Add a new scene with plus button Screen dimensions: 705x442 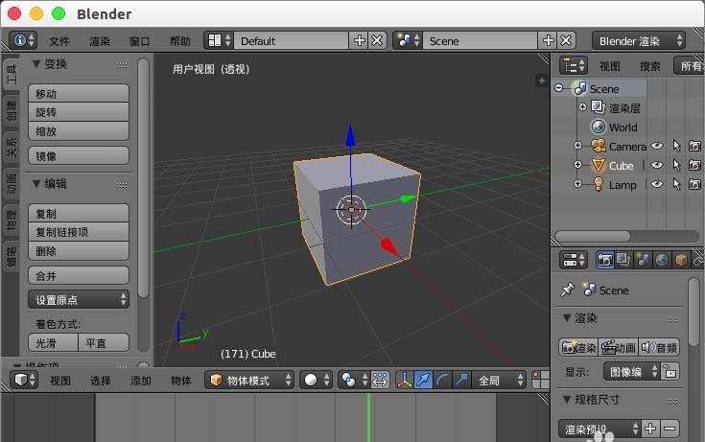click(548, 40)
